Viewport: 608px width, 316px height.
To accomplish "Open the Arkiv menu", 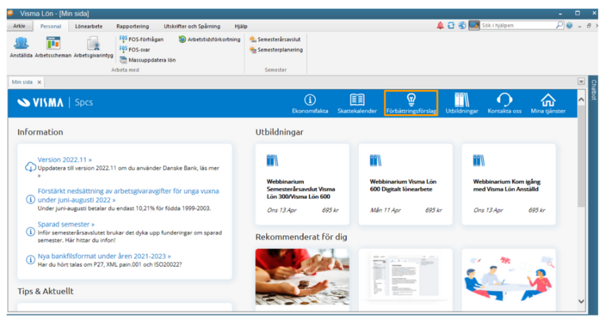I will [x=20, y=26].
